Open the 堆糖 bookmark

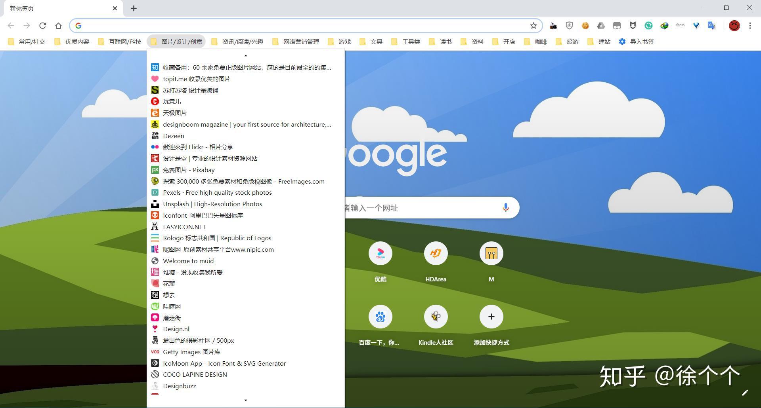coord(246,272)
